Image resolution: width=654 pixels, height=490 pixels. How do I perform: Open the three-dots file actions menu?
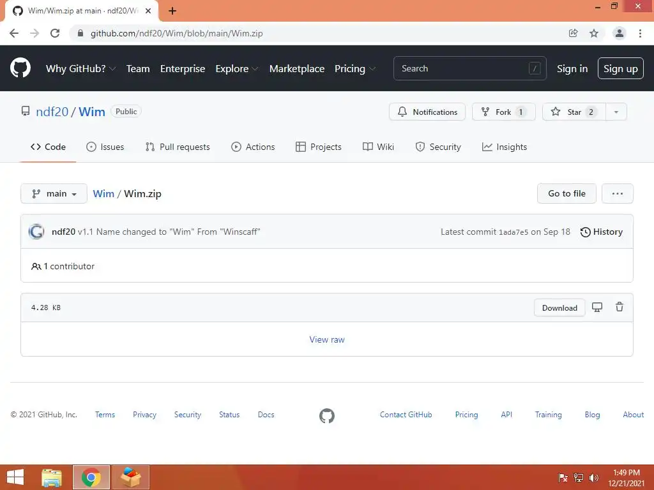618,193
